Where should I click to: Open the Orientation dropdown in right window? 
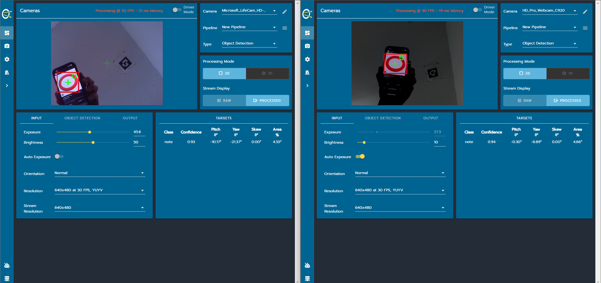click(400, 173)
